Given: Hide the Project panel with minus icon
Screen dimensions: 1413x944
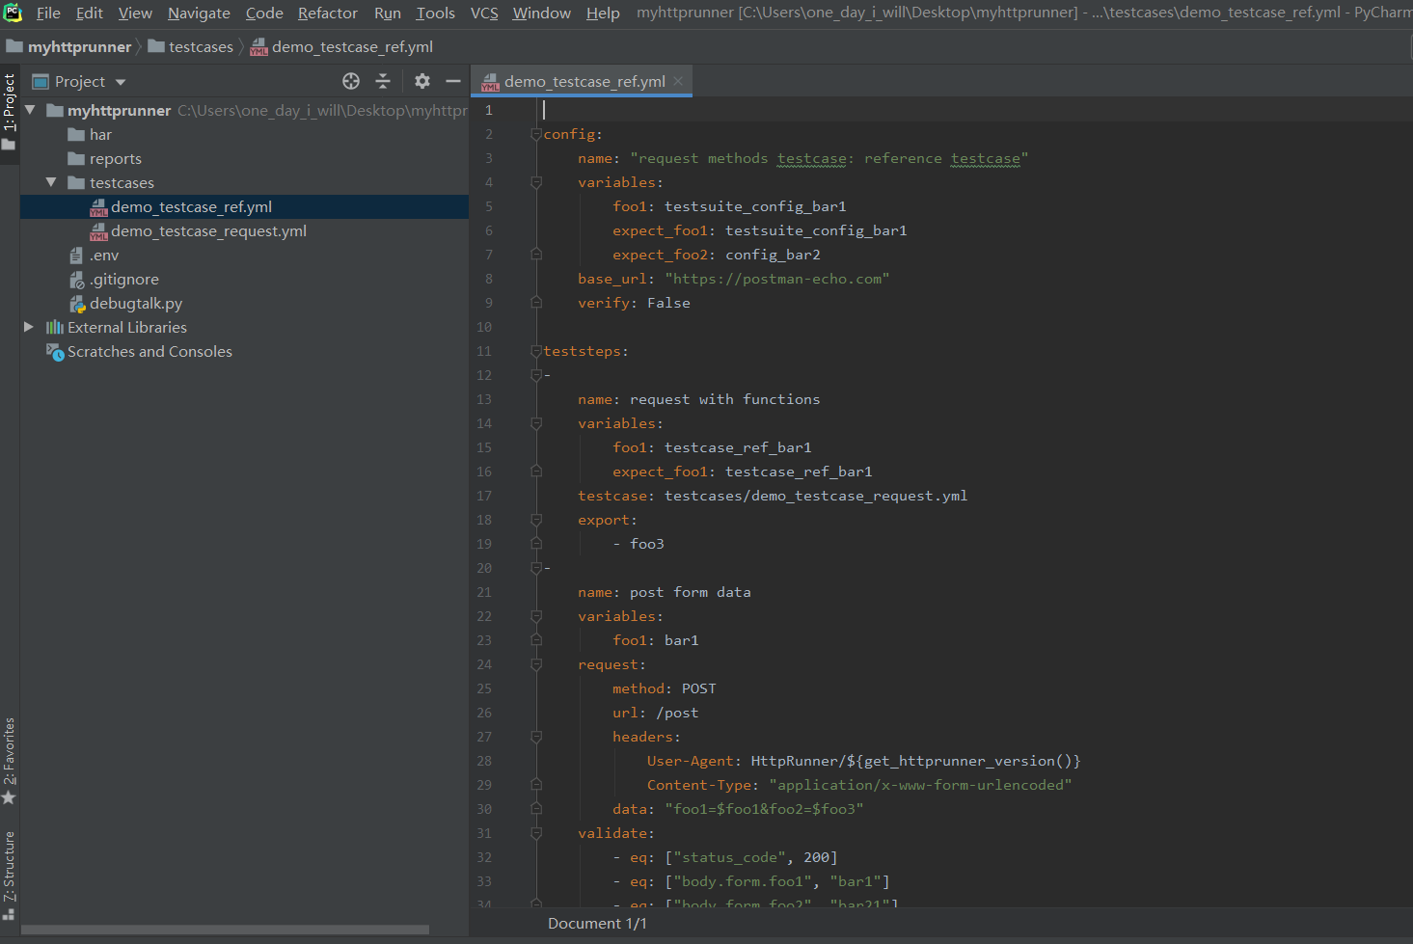Looking at the screenshot, I should pyautogui.click(x=453, y=81).
